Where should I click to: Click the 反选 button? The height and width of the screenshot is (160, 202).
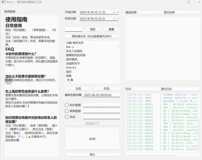pos(106,88)
